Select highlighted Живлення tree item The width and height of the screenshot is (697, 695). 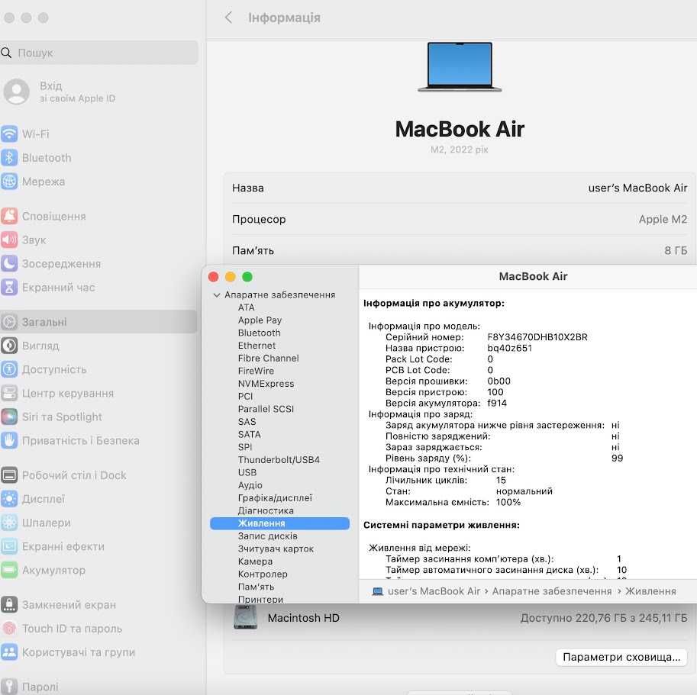pos(279,523)
